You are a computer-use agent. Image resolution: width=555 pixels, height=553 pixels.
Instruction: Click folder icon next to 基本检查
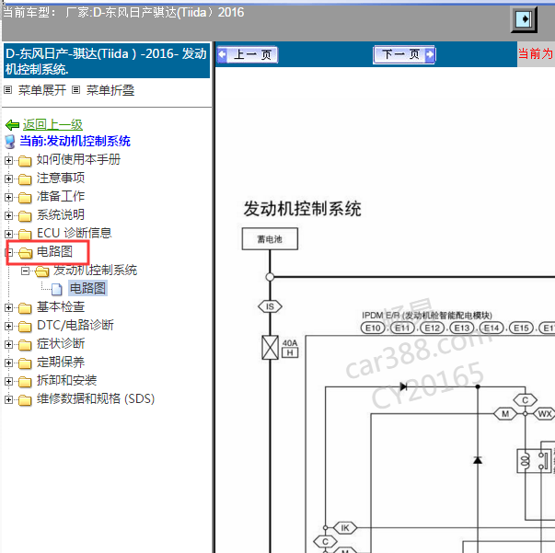pos(25,308)
